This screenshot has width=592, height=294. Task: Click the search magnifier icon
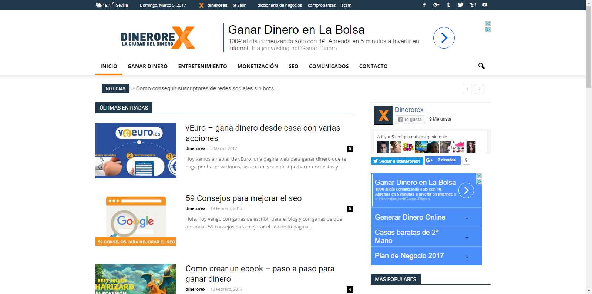coord(481,66)
